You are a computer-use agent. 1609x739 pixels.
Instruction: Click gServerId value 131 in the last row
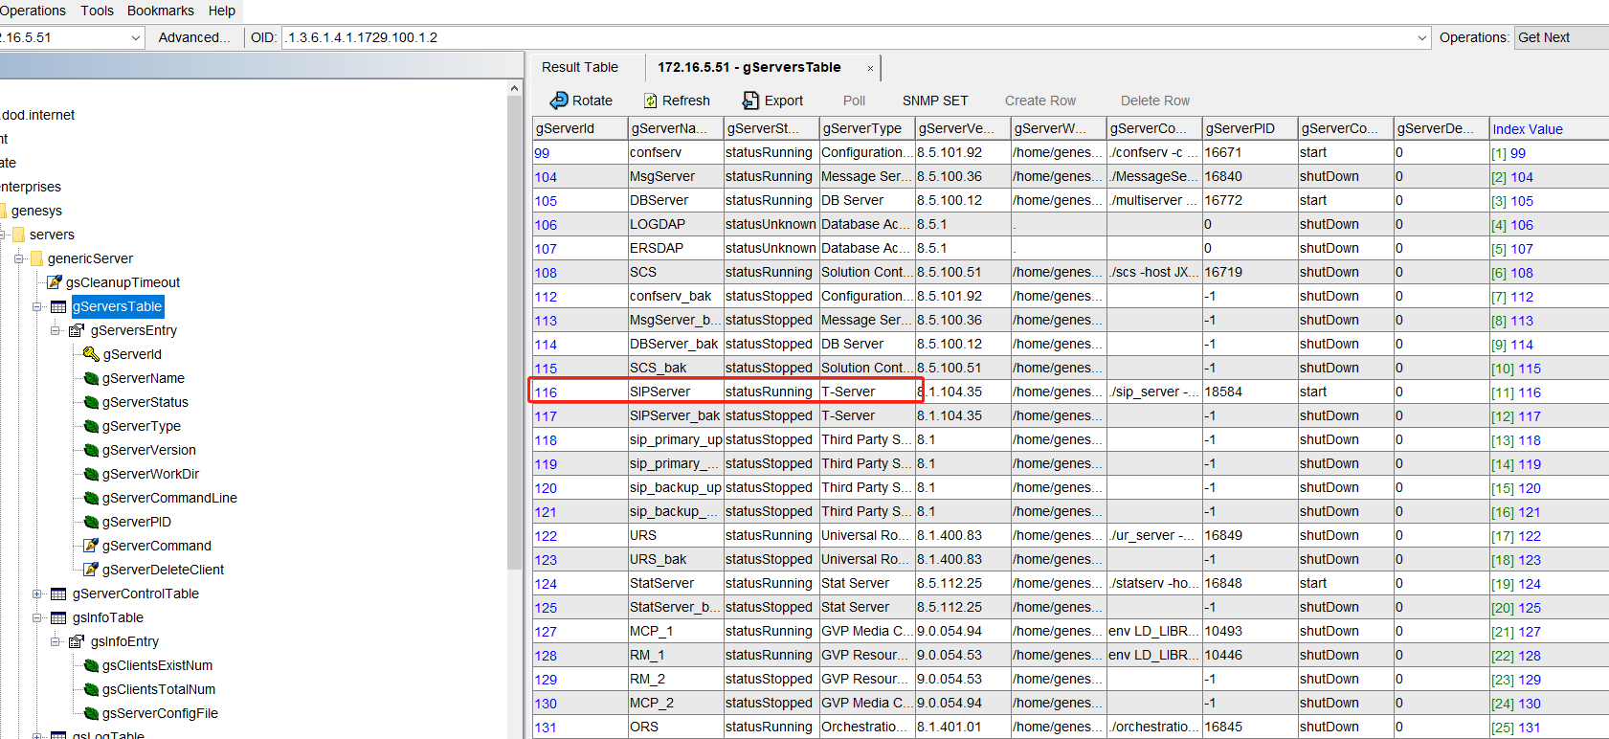pos(546,728)
